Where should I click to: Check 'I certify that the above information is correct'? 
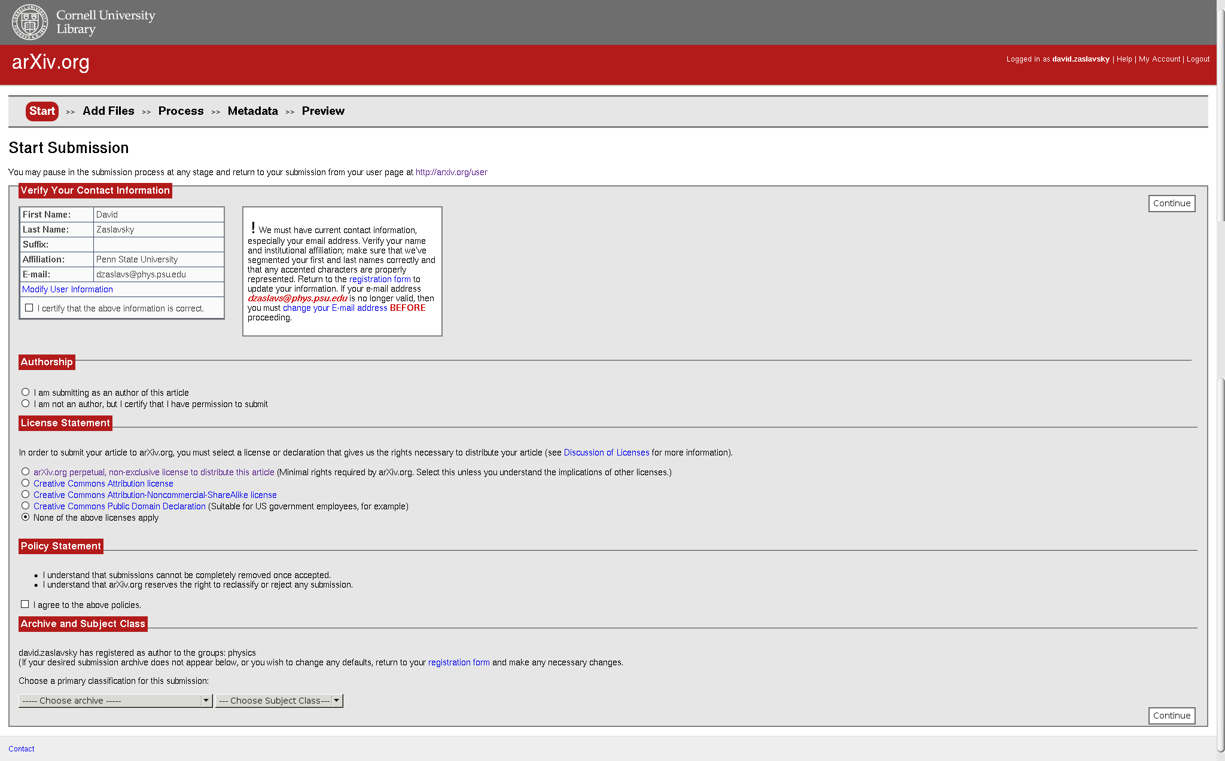[x=29, y=308]
